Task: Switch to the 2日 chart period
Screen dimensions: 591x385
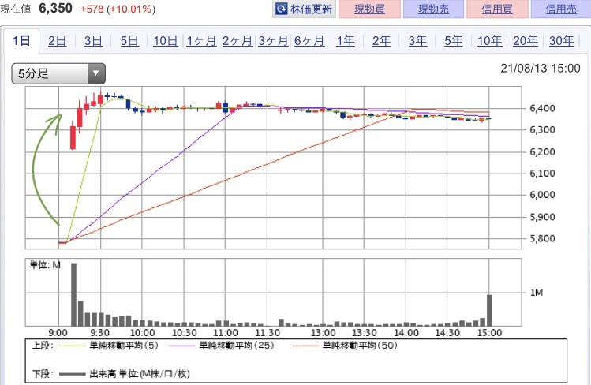Action: (58, 41)
